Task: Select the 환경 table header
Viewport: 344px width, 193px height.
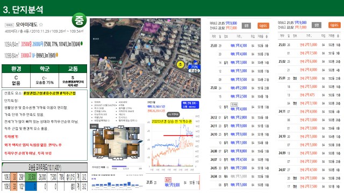Action: coord(16,69)
